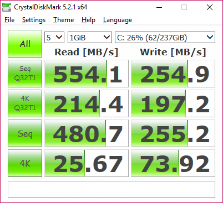The width and height of the screenshot is (223, 203).
Task: Start the plain Seq test
Action: point(25,133)
